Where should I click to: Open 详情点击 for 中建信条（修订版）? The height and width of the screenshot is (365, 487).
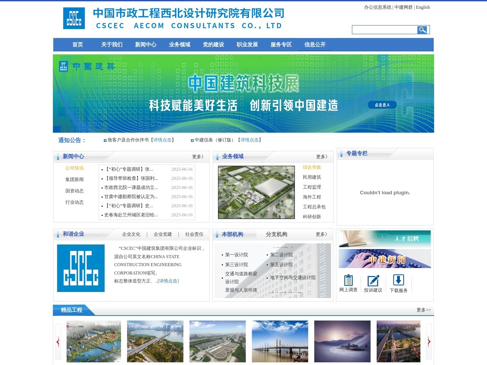pos(250,140)
